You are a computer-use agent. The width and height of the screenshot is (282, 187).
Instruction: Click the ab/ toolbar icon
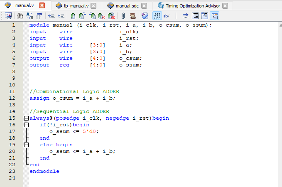point(167,16)
